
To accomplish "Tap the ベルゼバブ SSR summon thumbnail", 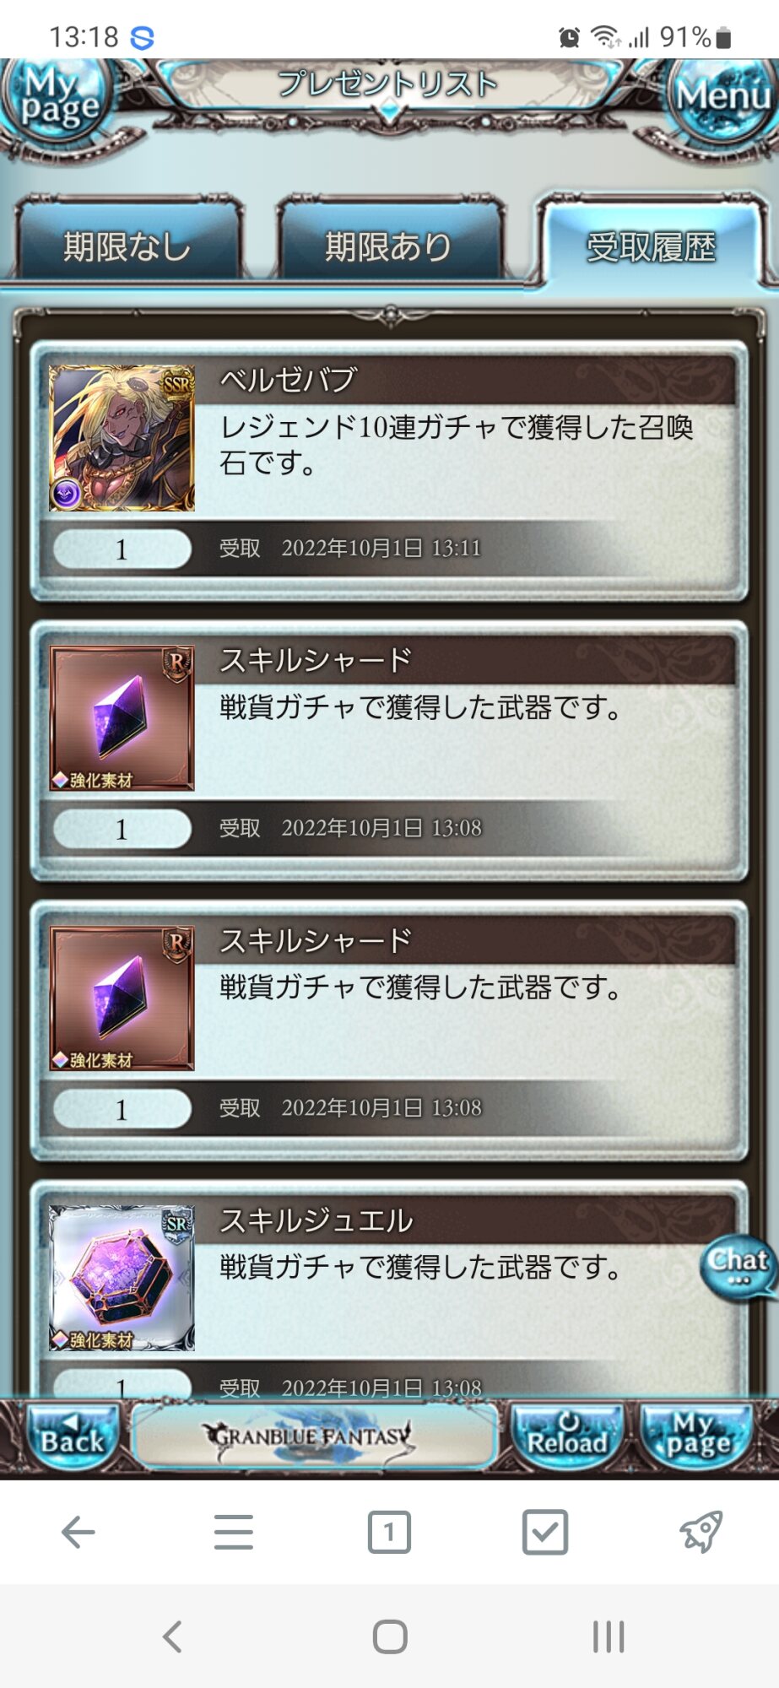I will click(x=122, y=438).
